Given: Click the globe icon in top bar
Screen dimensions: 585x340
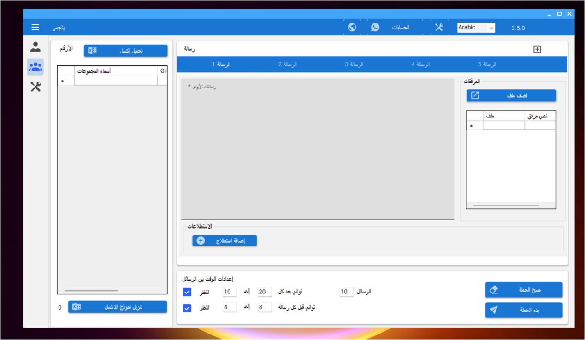Looking at the screenshot, I should point(352,28).
